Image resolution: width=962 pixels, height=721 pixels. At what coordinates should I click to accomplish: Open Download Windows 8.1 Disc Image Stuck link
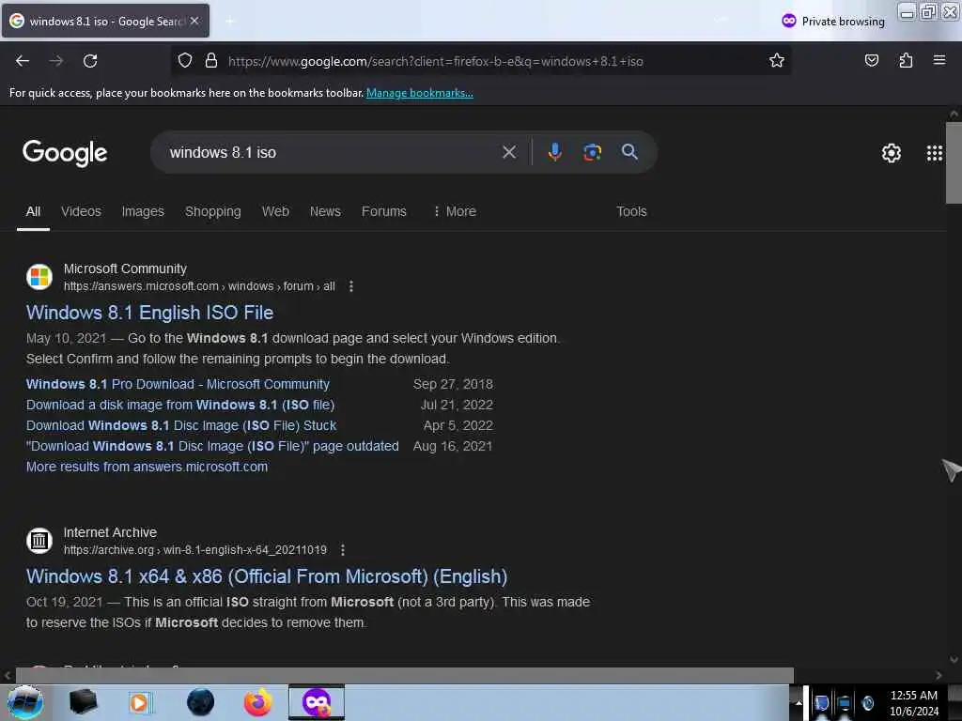point(181,425)
